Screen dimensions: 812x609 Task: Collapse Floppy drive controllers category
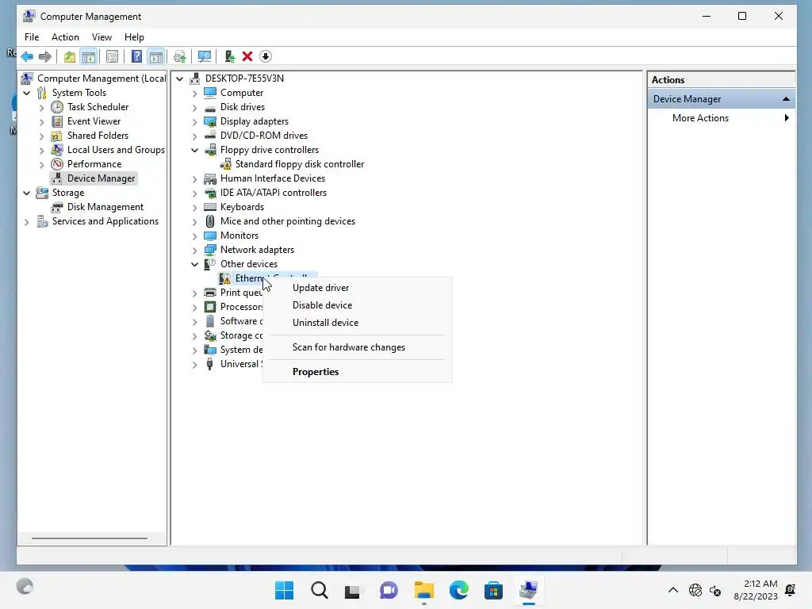click(x=195, y=150)
